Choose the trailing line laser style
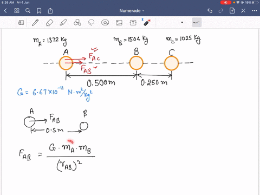The height and width of the screenshot is (195, 260). [197, 23]
